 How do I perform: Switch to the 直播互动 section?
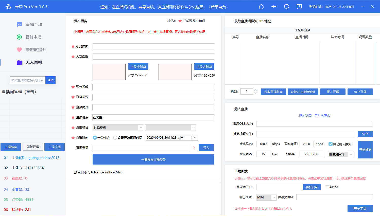click(x=34, y=25)
